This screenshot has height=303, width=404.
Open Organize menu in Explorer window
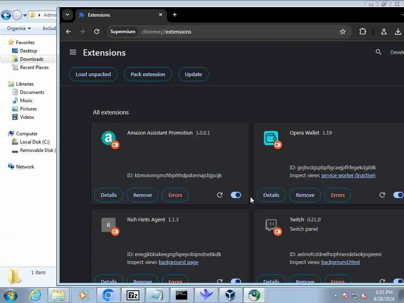(x=19, y=28)
